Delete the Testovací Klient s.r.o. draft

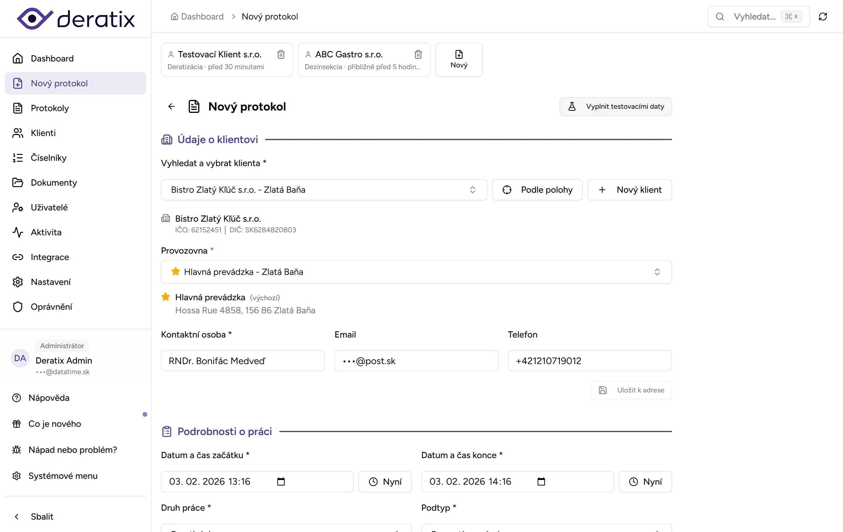click(x=281, y=55)
